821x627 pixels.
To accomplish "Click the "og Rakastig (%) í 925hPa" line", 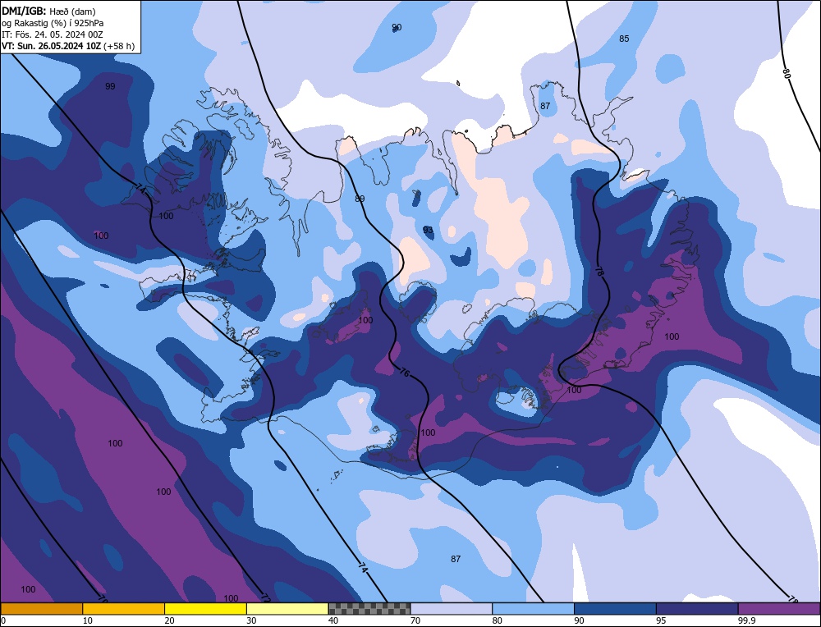I will (53, 23).
